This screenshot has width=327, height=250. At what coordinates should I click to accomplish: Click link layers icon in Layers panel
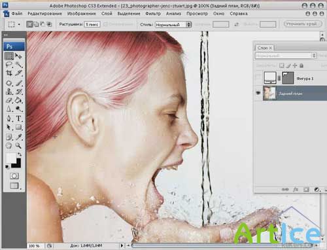coord(285,190)
